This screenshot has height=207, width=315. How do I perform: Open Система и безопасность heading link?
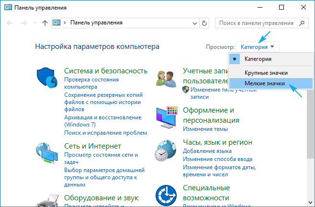[x=105, y=70]
